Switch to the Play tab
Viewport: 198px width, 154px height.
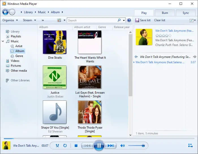[x=144, y=13]
